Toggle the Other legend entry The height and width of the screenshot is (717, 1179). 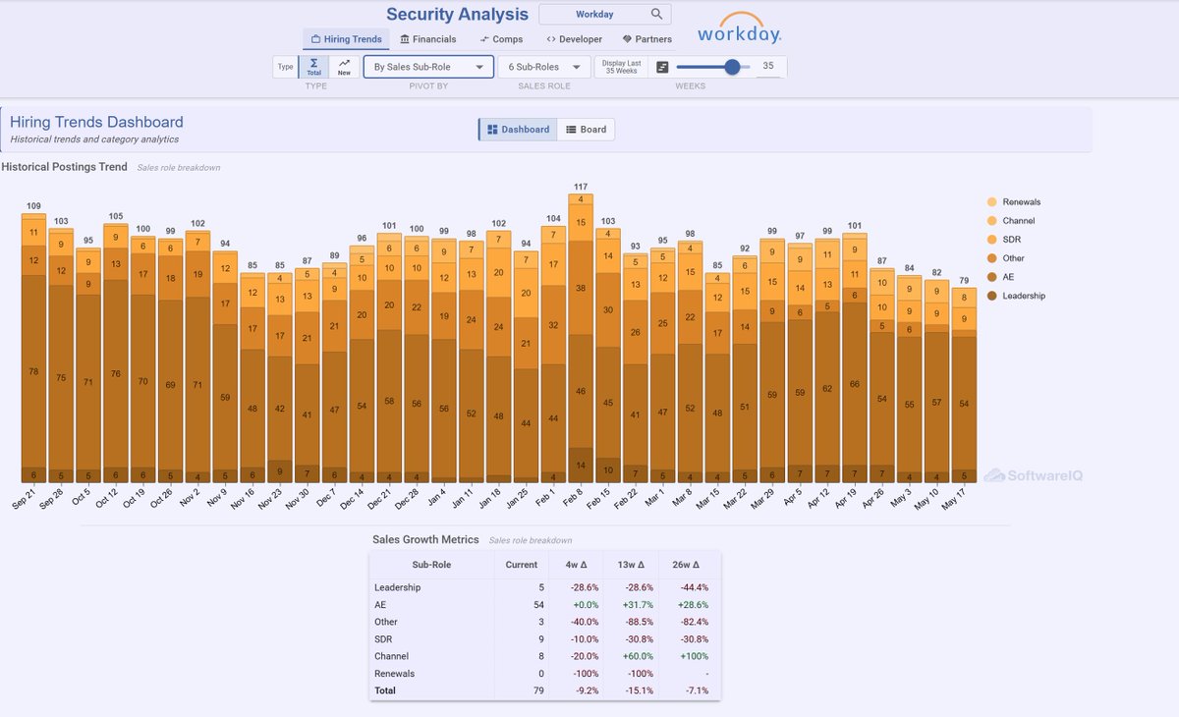[1007, 258]
